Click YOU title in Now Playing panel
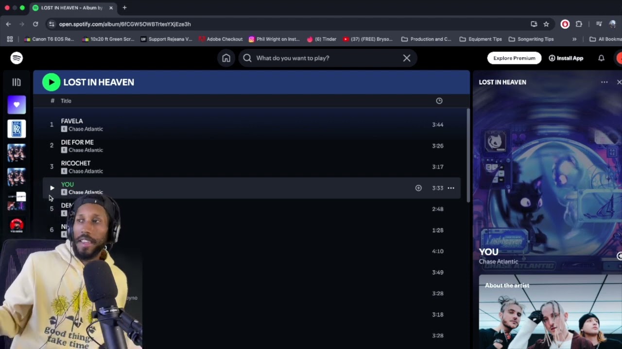Image resolution: width=622 pixels, height=349 pixels. click(x=489, y=252)
